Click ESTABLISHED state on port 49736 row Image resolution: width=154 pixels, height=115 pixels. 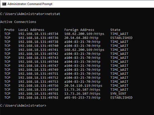(x=121, y=38)
